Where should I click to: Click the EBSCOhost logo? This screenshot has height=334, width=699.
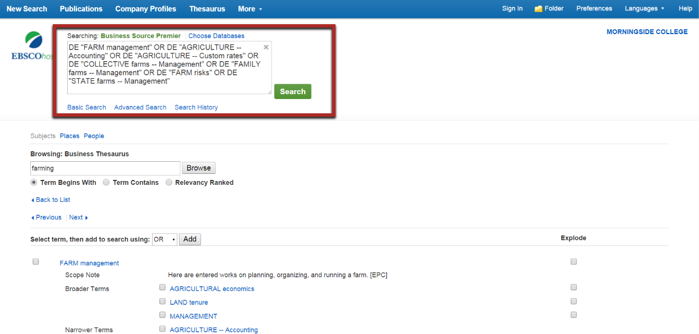(x=32, y=46)
